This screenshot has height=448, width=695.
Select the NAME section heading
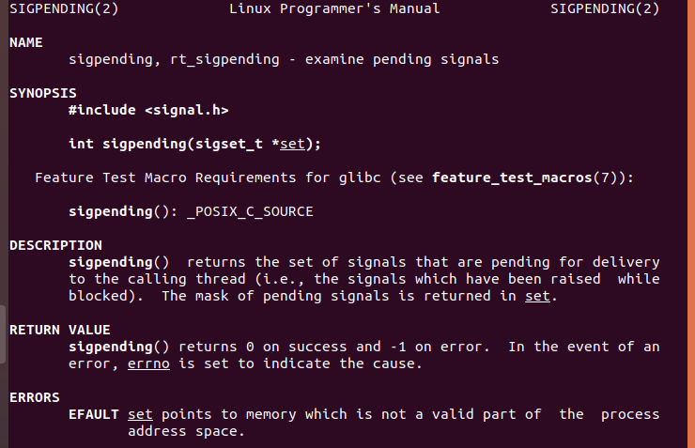[26, 43]
